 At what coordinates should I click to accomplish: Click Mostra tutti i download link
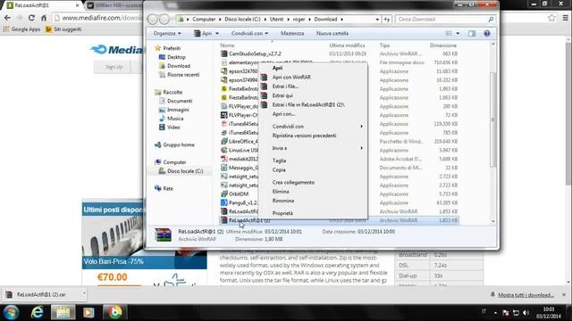pyautogui.click(x=526, y=295)
